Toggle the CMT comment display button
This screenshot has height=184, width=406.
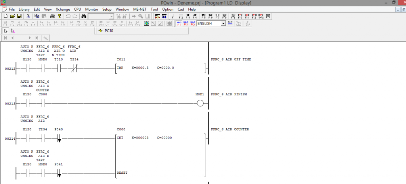click(230, 23)
